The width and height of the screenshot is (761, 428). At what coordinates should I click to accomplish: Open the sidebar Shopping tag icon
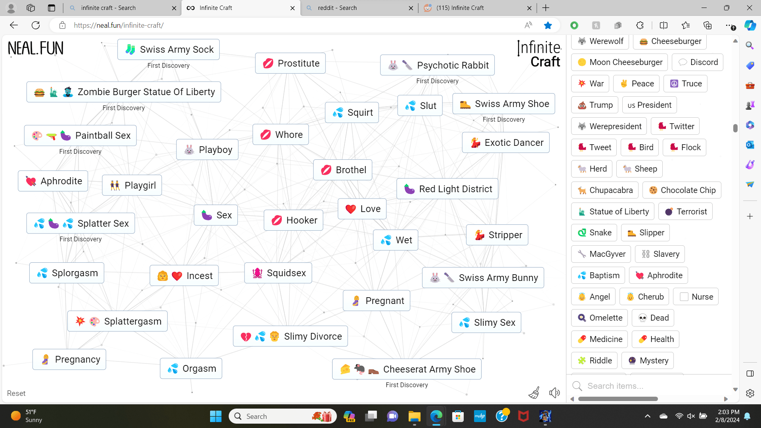pyautogui.click(x=750, y=65)
